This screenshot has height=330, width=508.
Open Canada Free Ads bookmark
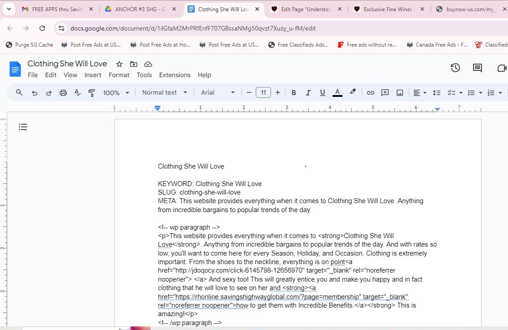[x=437, y=45]
